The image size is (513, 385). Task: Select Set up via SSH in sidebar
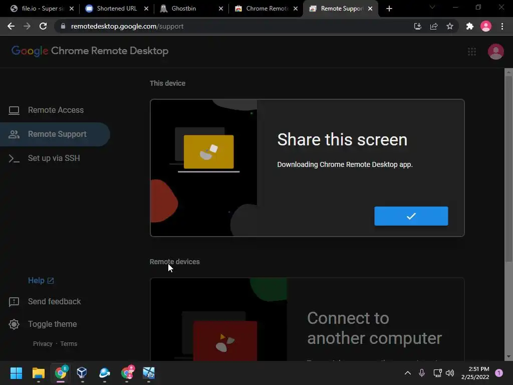pyautogui.click(x=55, y=158)
